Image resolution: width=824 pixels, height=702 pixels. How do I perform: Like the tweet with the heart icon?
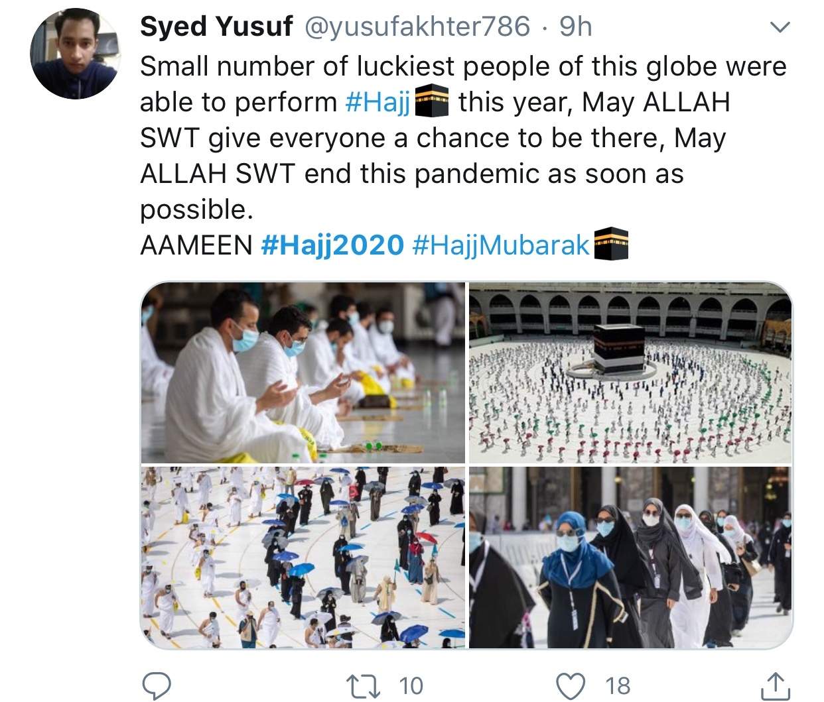571,686
